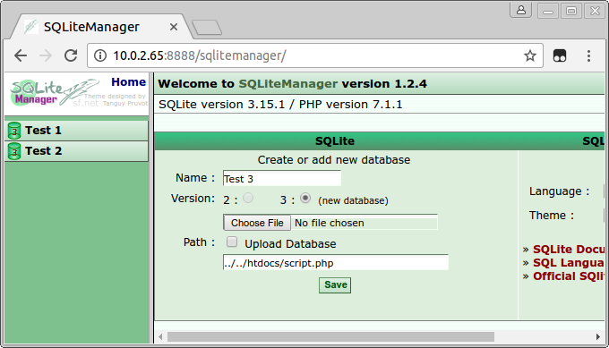Click the horizontal scrollbar thumb
This screenshot has height=348, width=609.
coord(330,336)
